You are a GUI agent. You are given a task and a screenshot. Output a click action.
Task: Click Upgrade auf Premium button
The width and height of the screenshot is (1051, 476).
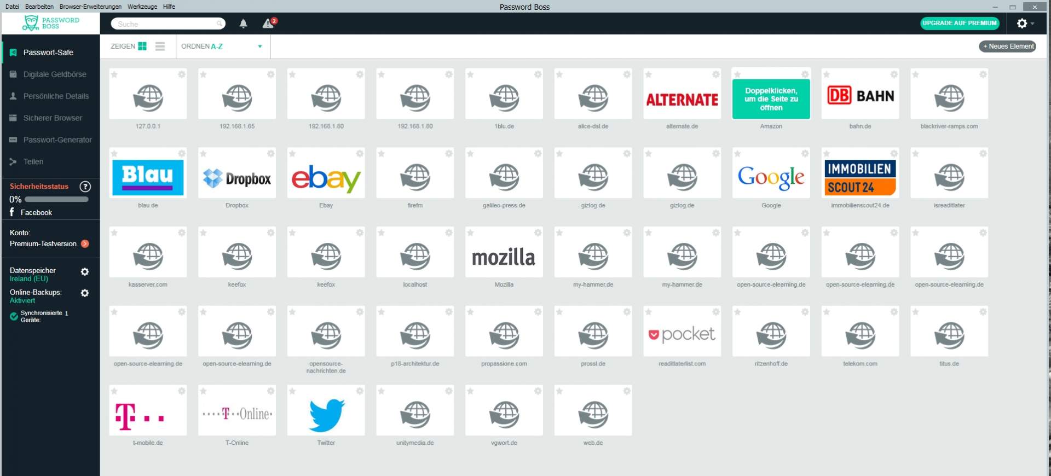tap(959, 24)
